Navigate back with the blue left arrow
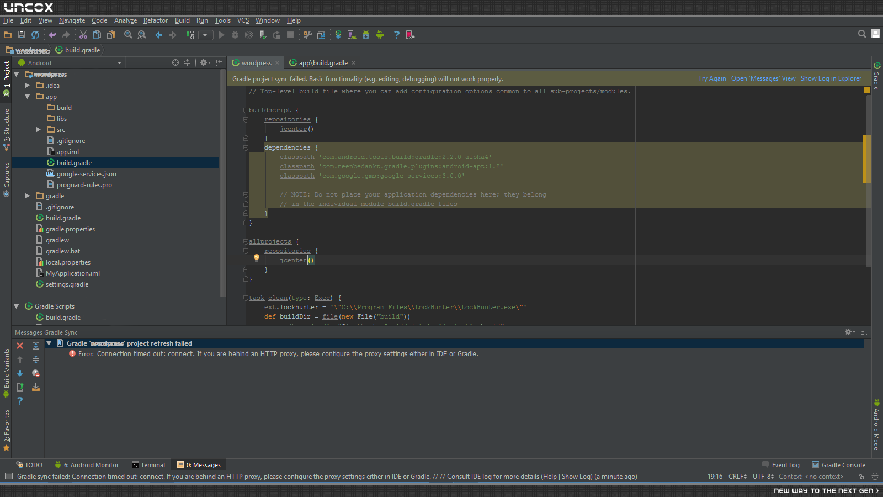883x497 pixels. [159, 35]
